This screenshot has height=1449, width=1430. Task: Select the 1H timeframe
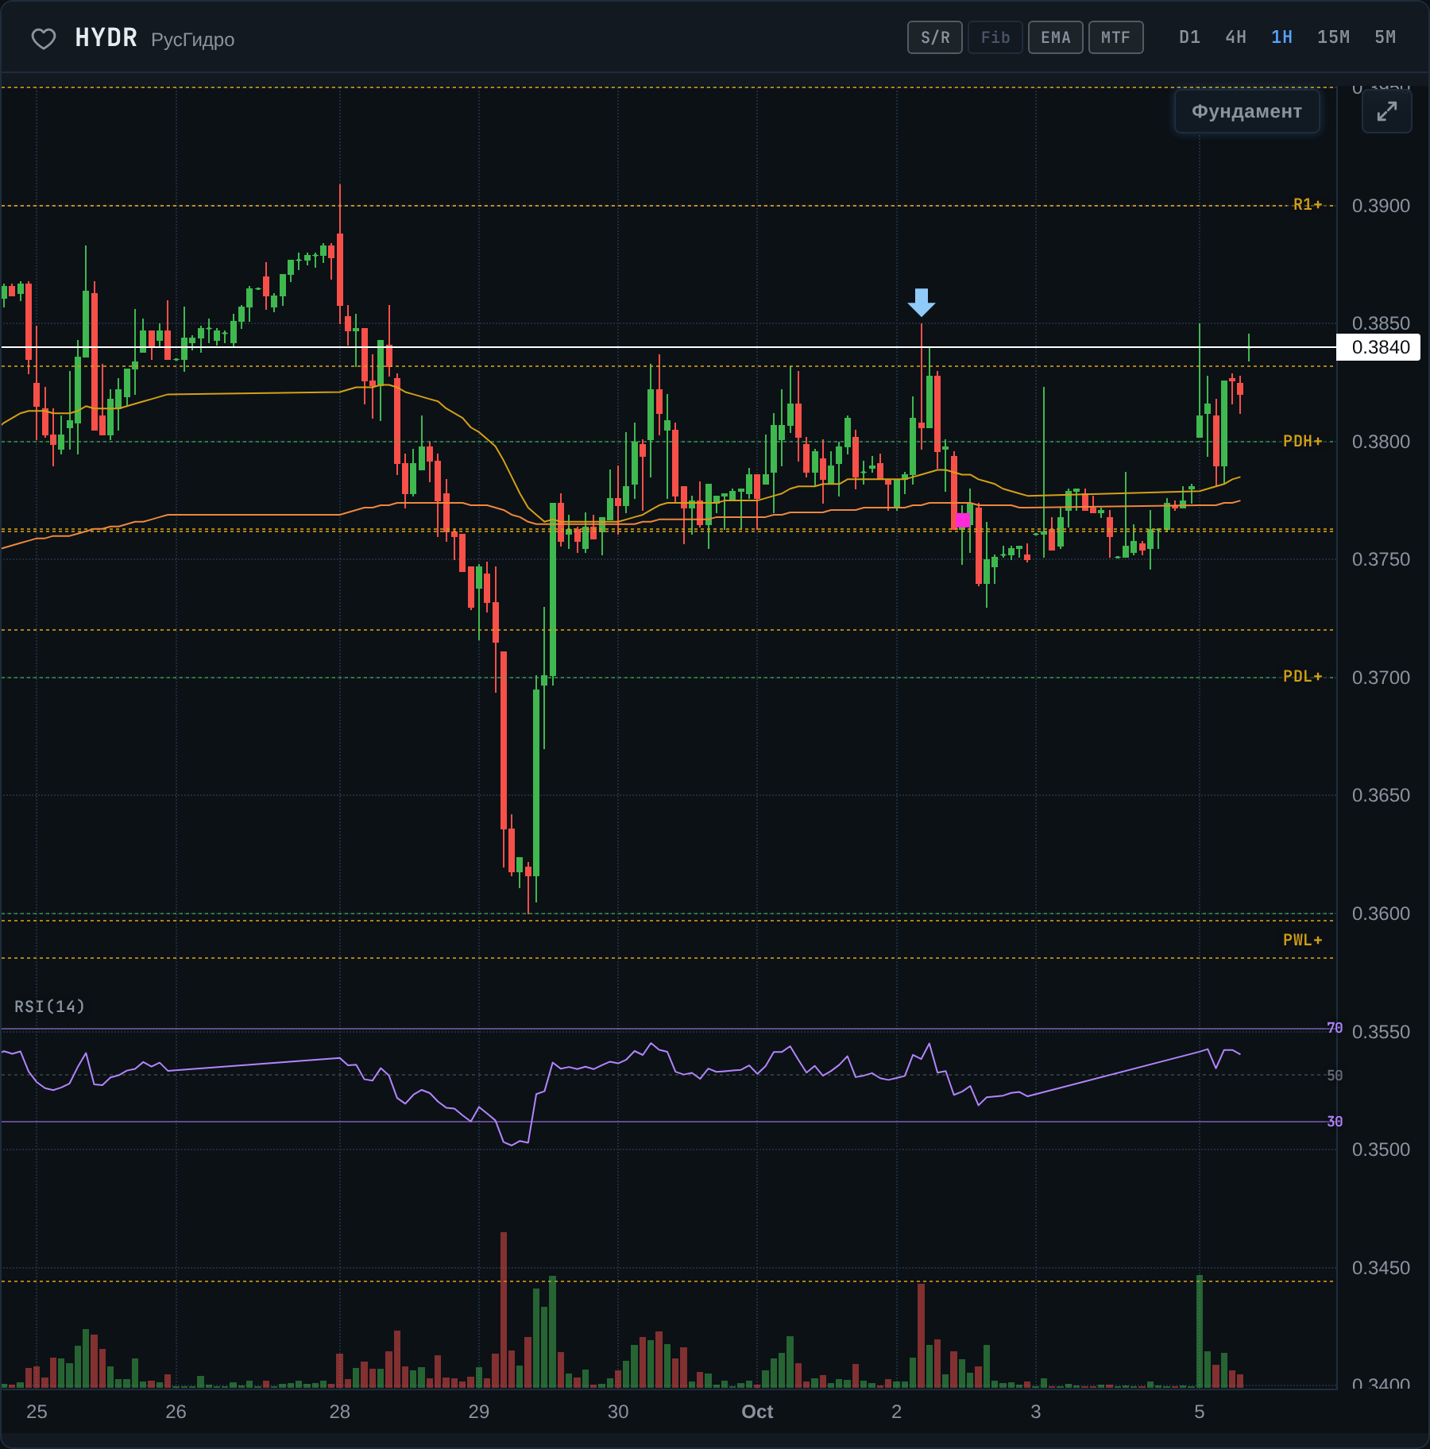coord(1281,37)
